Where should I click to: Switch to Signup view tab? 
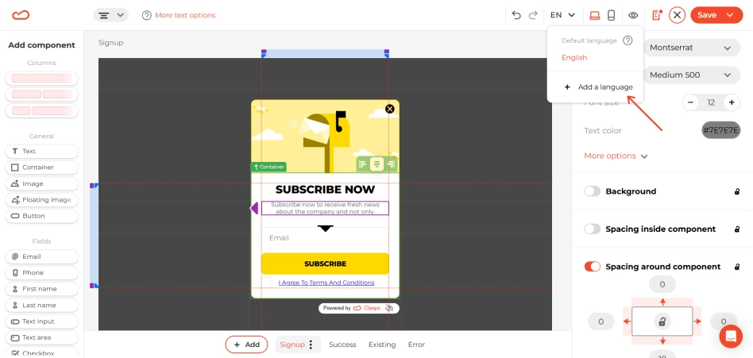pyautogui.click(x=292, y=345)
